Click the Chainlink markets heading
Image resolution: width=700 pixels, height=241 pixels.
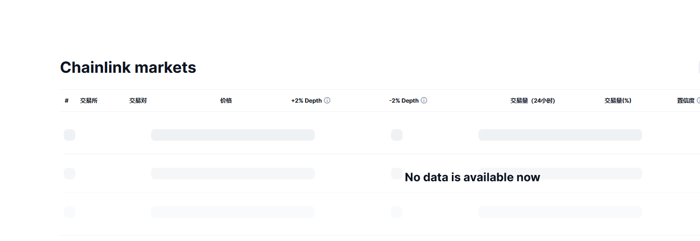(x=128, y=67)
